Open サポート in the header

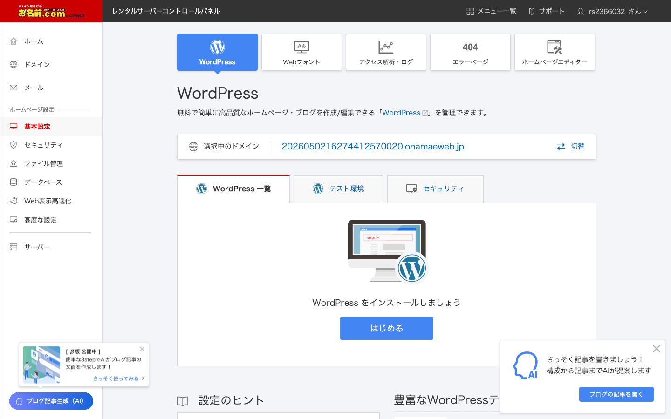547,11
